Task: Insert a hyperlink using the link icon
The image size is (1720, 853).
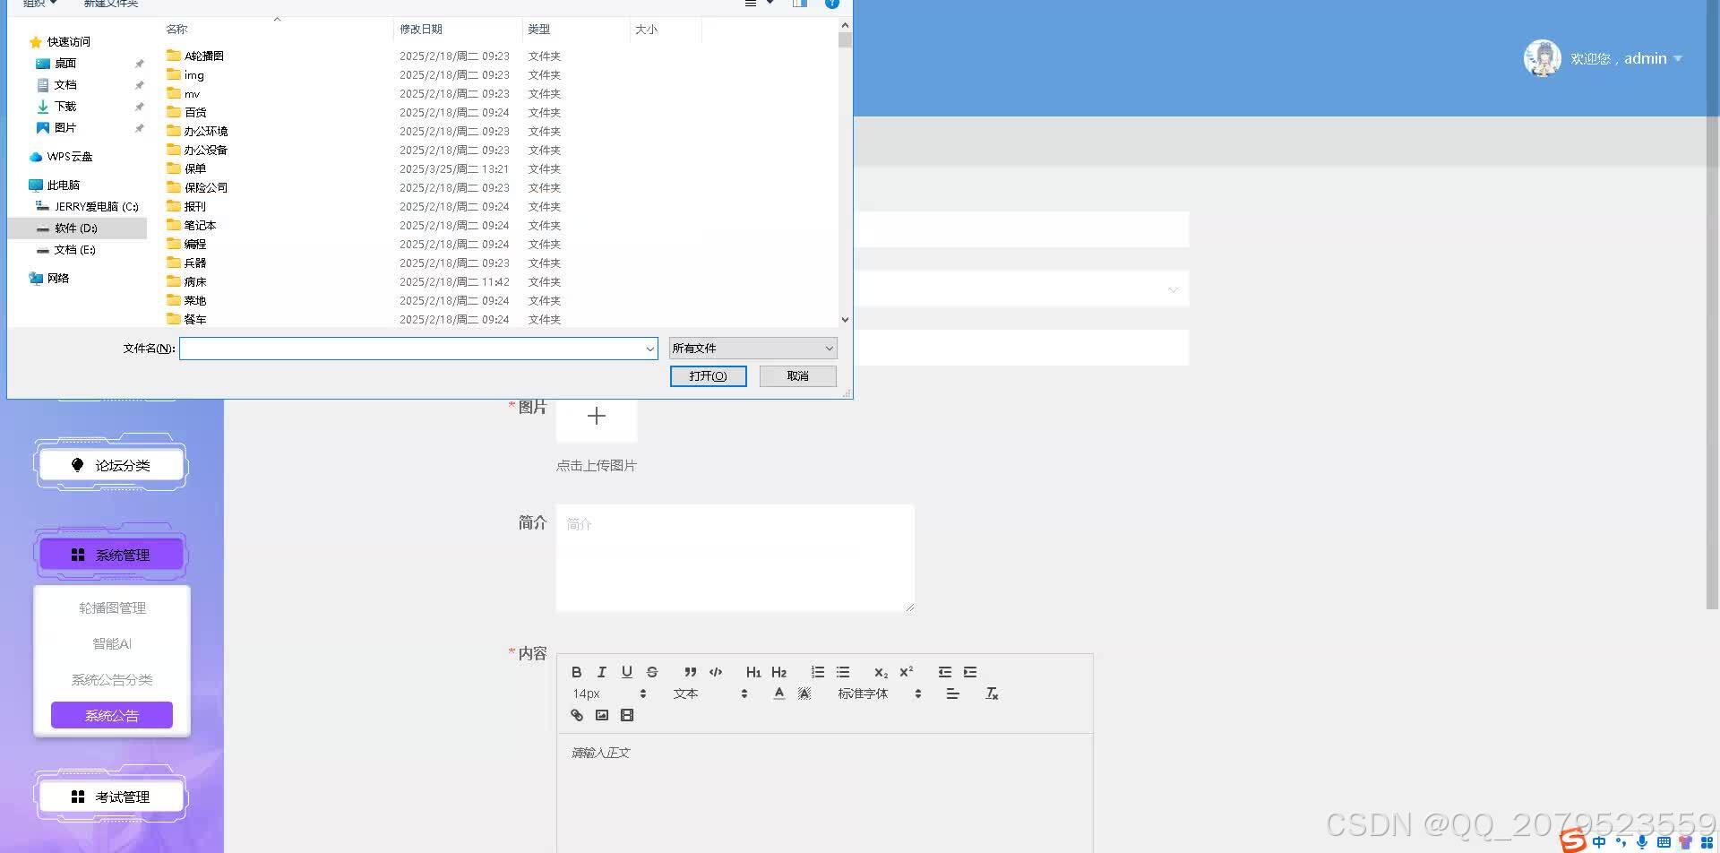Action: coord(577,715)
